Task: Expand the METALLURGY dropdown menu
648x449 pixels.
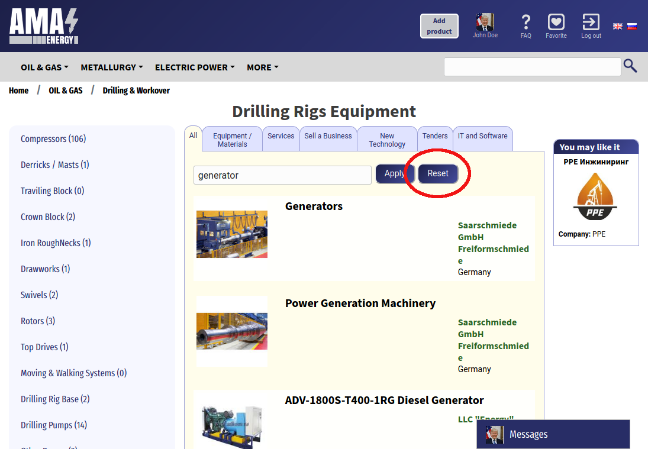Action: point(112,67)
